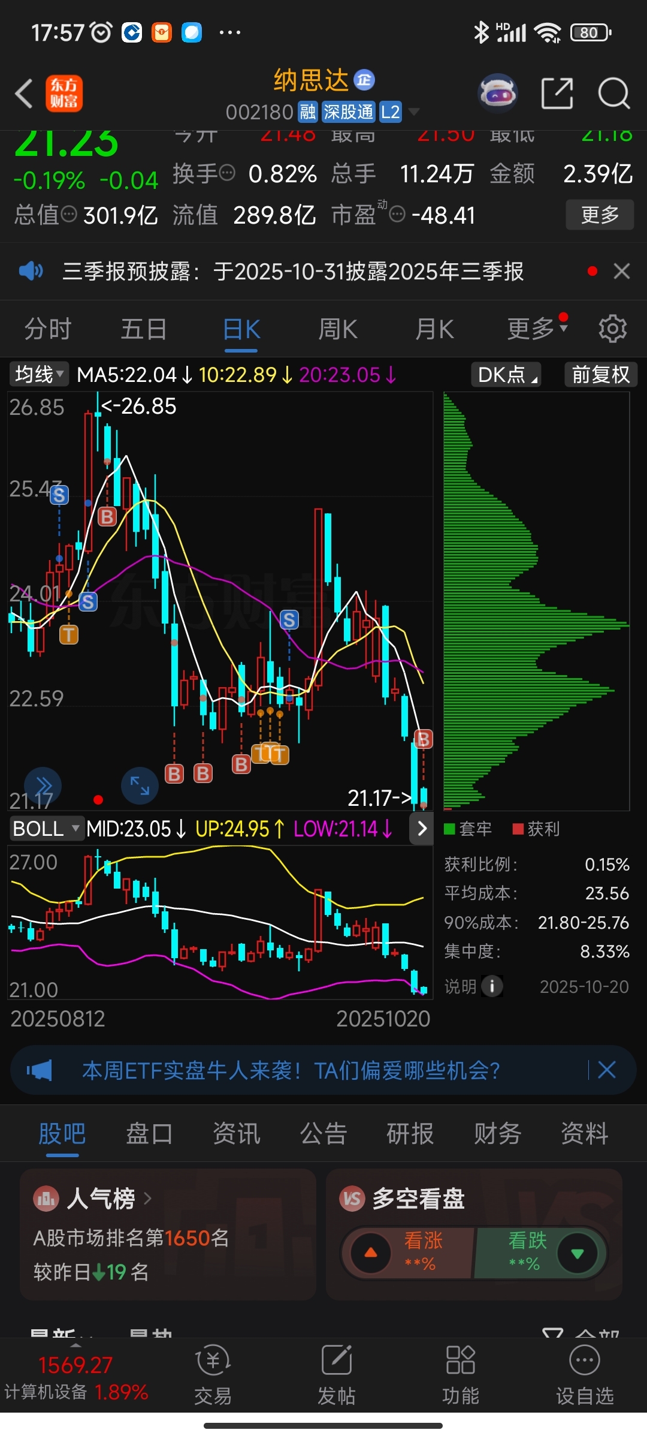The height and width of the screenshot is (1439, 647).
Task: Tap the 融 margin tag
Action: pyautogui.click(x=308, y=112)
